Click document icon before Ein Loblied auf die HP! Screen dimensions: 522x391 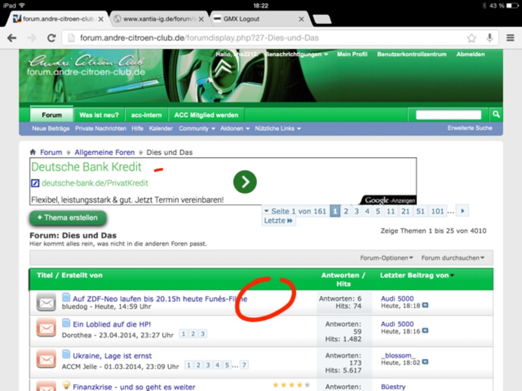point(67,323)
